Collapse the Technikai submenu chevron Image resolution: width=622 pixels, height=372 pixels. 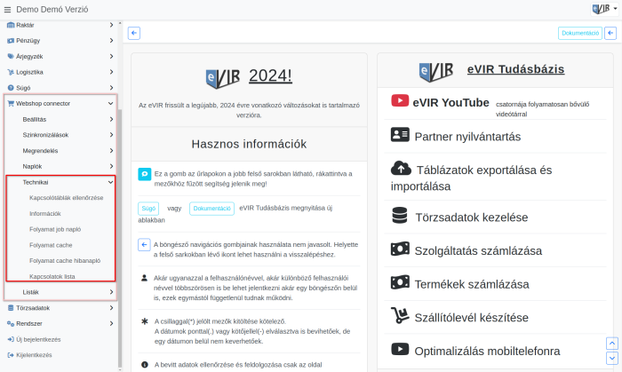click(x=111, y=182)
